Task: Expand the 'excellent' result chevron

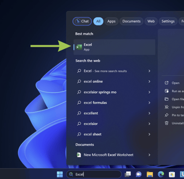Action: [x=149, y=113]
